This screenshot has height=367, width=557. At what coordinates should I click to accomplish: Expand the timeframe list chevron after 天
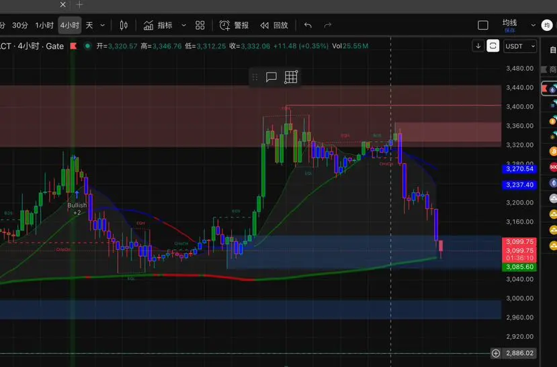point(102,26)
